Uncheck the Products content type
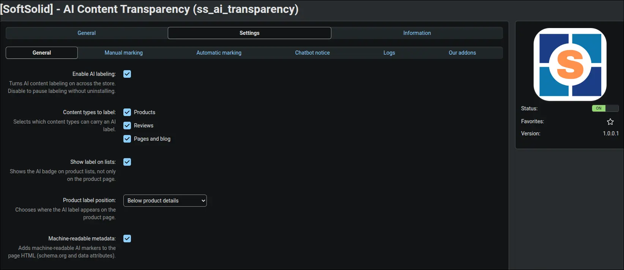The width and height of the screenshot is (624, 270). click(x=127, y=112)
